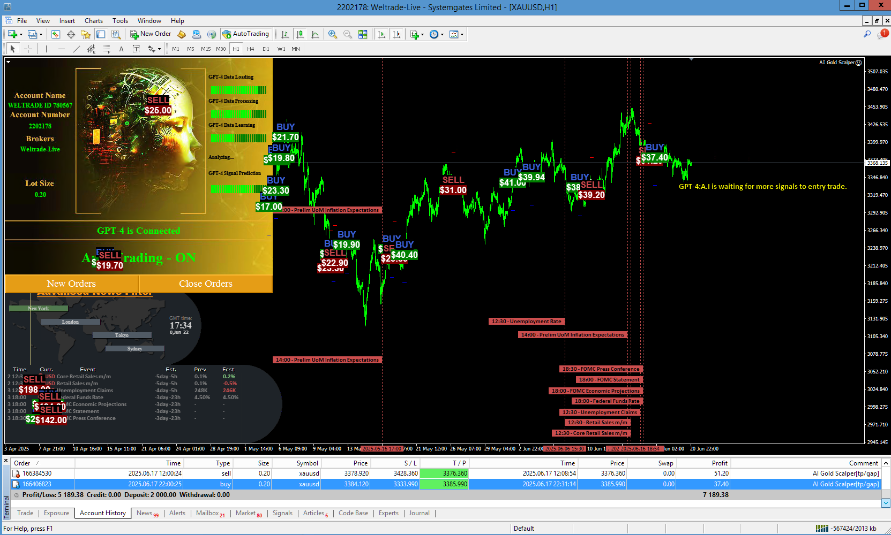
Task: Switch timeframe to H4
Action: tap(251, 49)
